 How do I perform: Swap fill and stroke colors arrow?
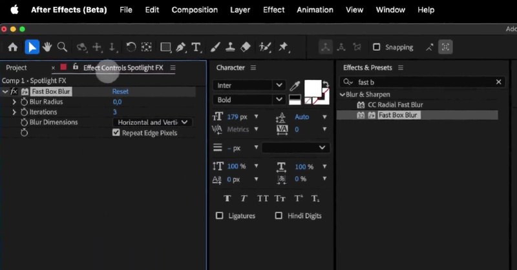(x=326, y=84)
